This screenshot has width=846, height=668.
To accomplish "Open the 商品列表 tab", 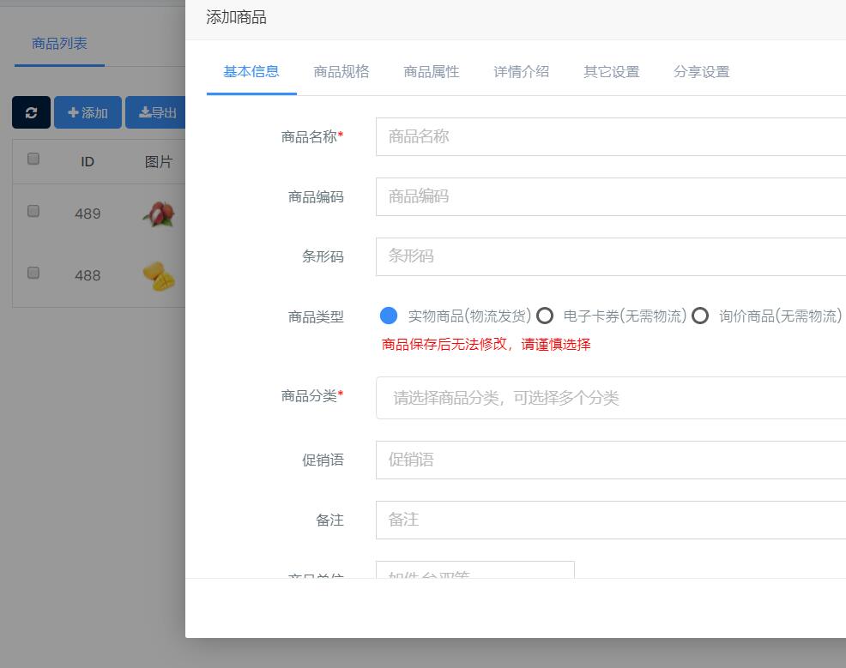I will 59,44.
